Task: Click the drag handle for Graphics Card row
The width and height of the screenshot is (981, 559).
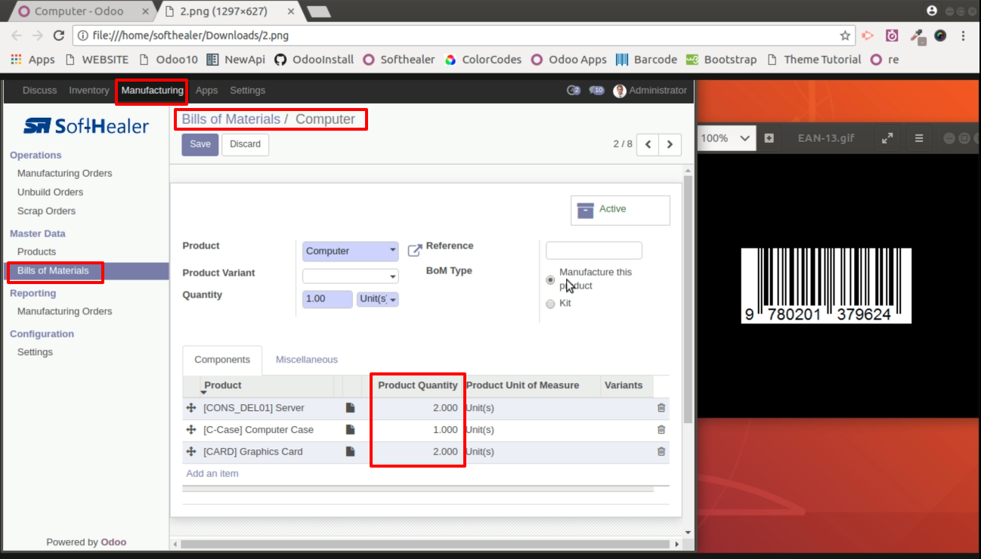Action: tap(191, 452)
